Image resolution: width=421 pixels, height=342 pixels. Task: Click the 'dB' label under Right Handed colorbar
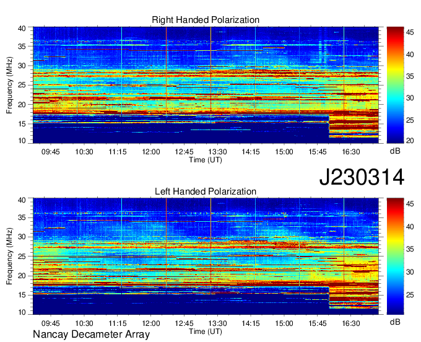395,151
